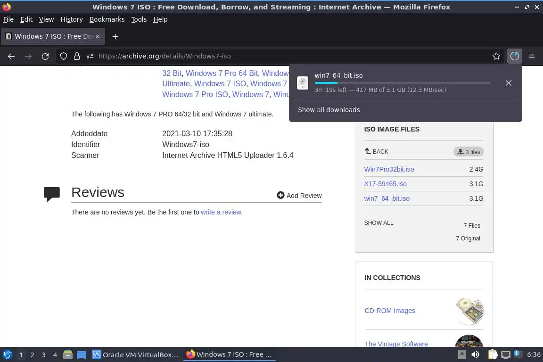Image resolution: width=543 pixels, height=362 pixels.
Task: Click the 7 Files count text
Action: [x=472, y=225]
